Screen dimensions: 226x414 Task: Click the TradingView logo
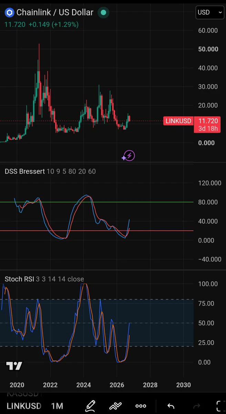click(x=14, y=366)
